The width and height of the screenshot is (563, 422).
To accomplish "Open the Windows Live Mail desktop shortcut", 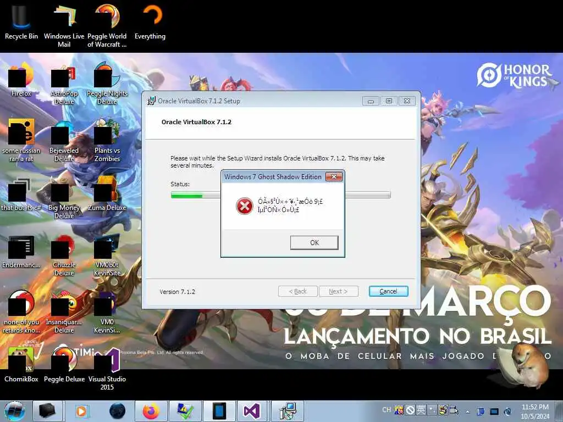I will (64, 26).
